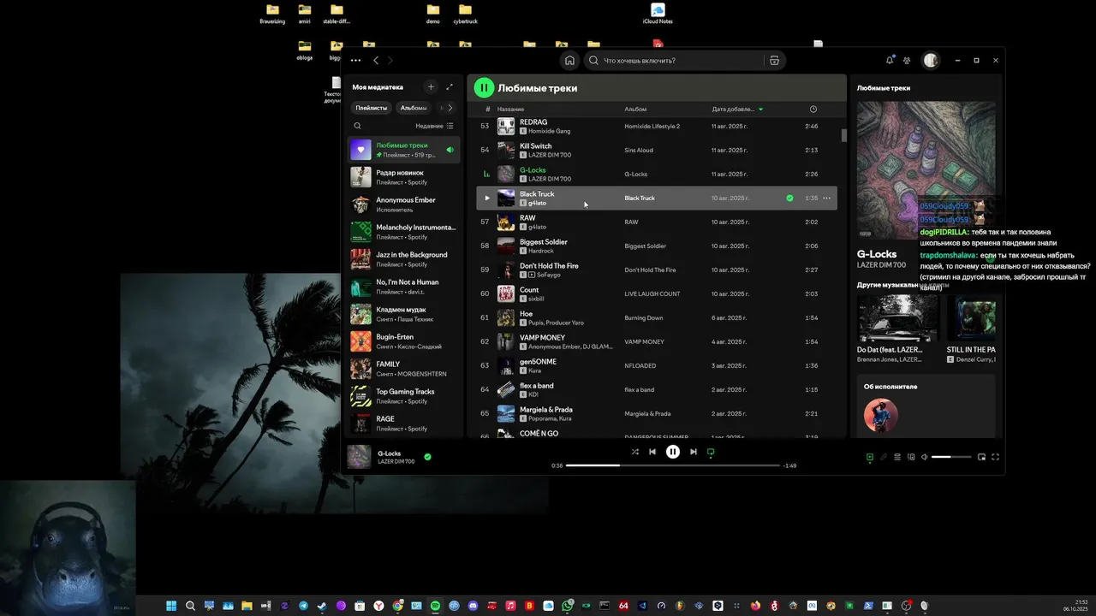Open the Windows Start button
1096x616 pixels.
pyautogui.click(x=171, y=606)
